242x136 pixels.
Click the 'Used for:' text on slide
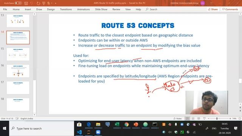[x=81, y=56]
